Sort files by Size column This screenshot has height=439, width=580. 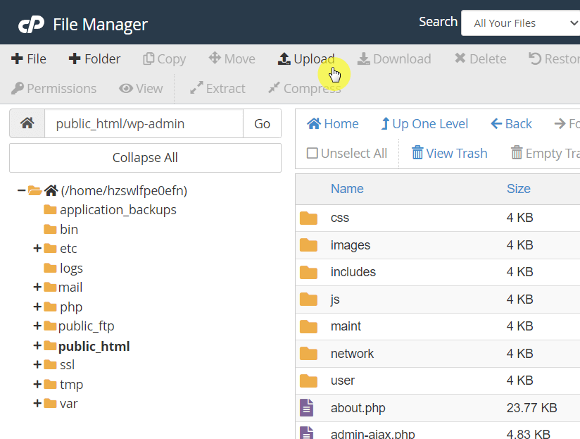point(519,189)
